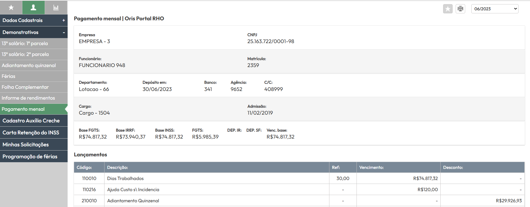Click code 210010 cell
Image resolution: width=530 pixels, height=207 pixels.
click(89, 201)
